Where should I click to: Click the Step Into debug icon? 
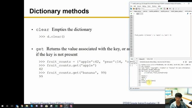tap(173, 9)
